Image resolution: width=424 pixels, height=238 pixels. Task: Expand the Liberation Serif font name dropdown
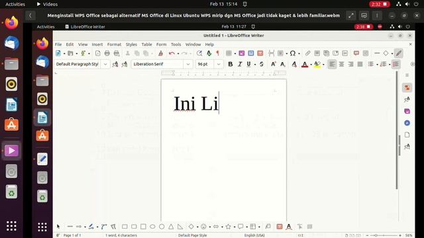tap(188, 64)
